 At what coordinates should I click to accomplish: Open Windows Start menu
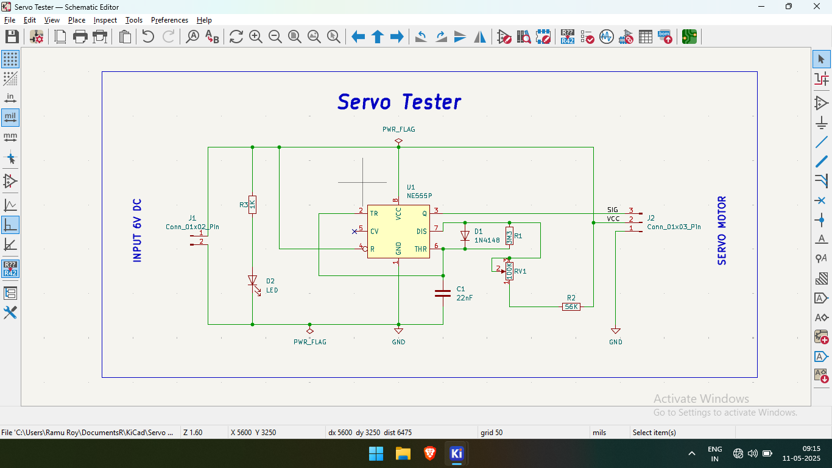pyautogui.click(x=376, y=453)
